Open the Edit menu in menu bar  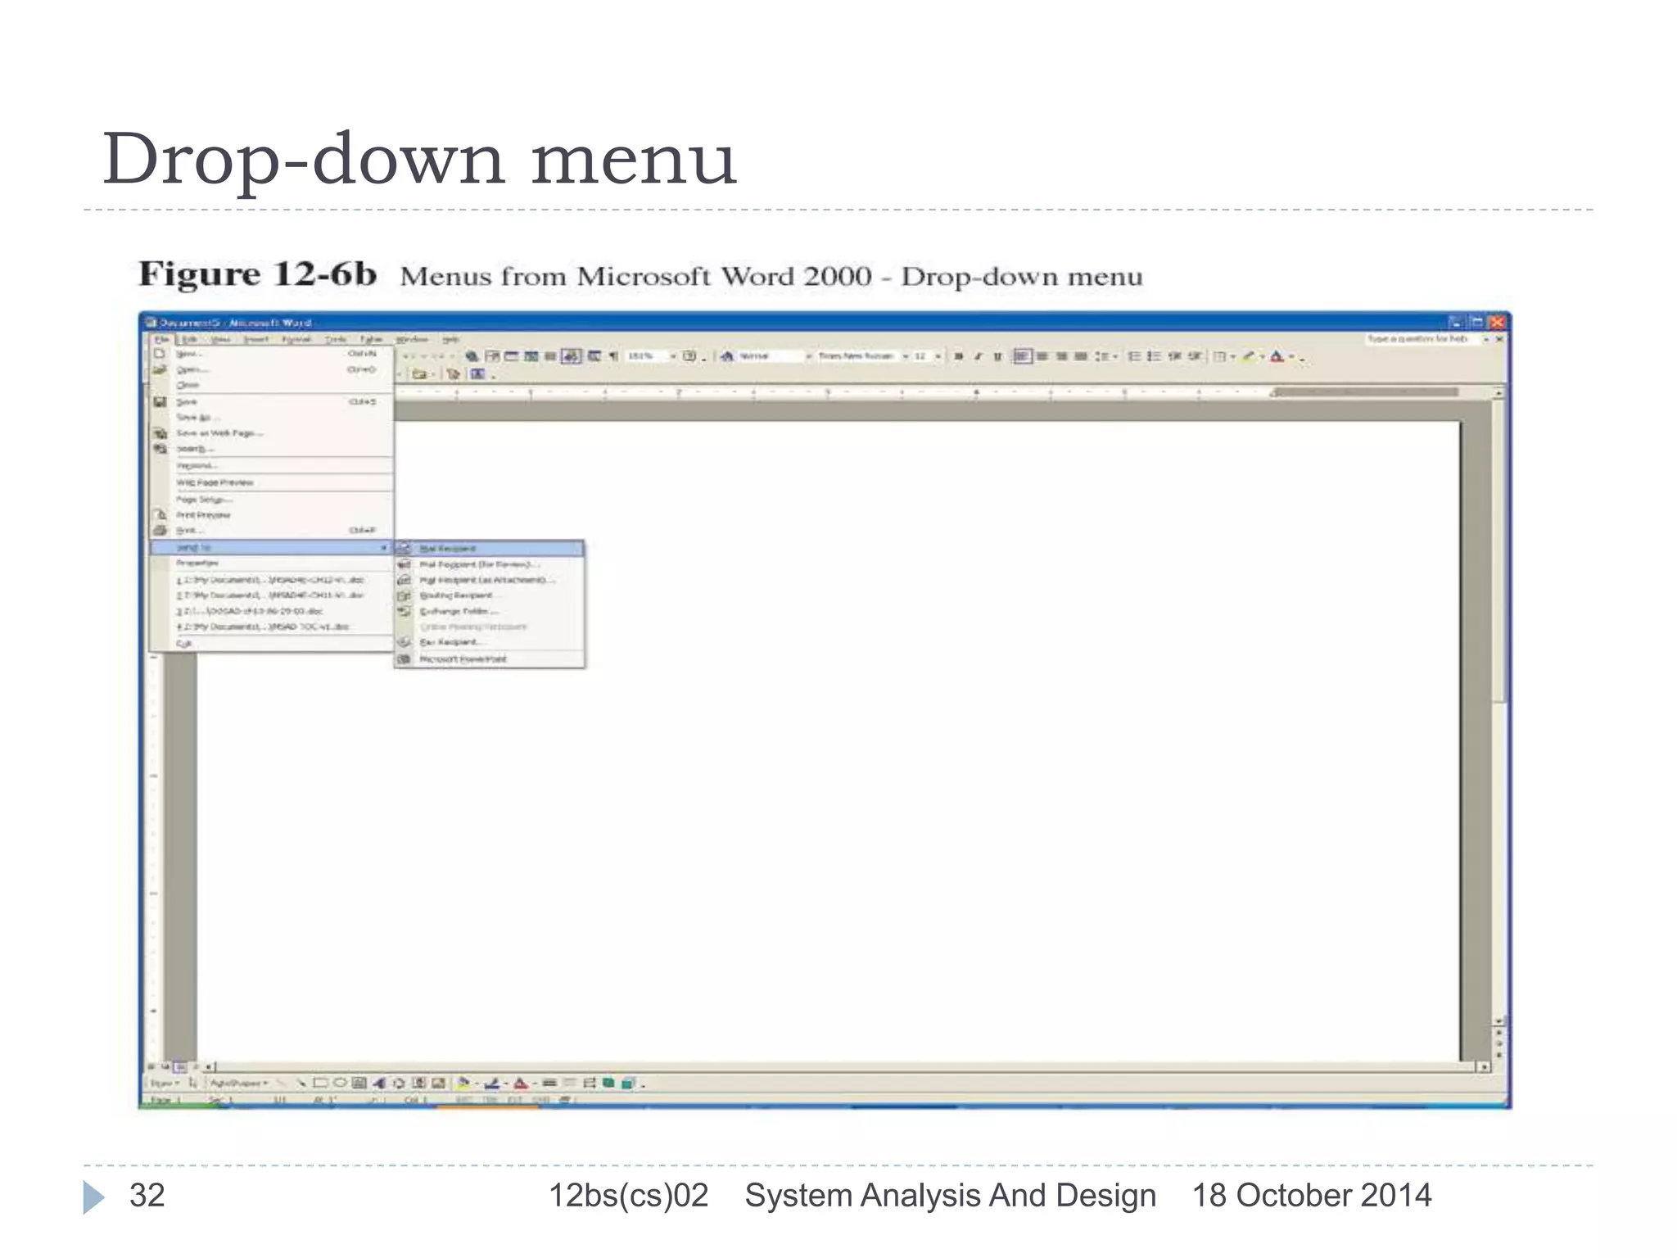coord(189,339)
